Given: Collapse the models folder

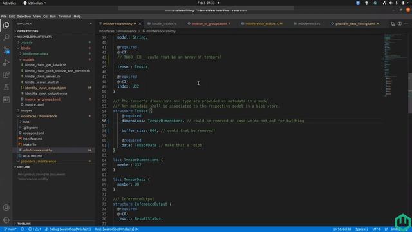Looking at the screenshot, I should pos(28,59).
